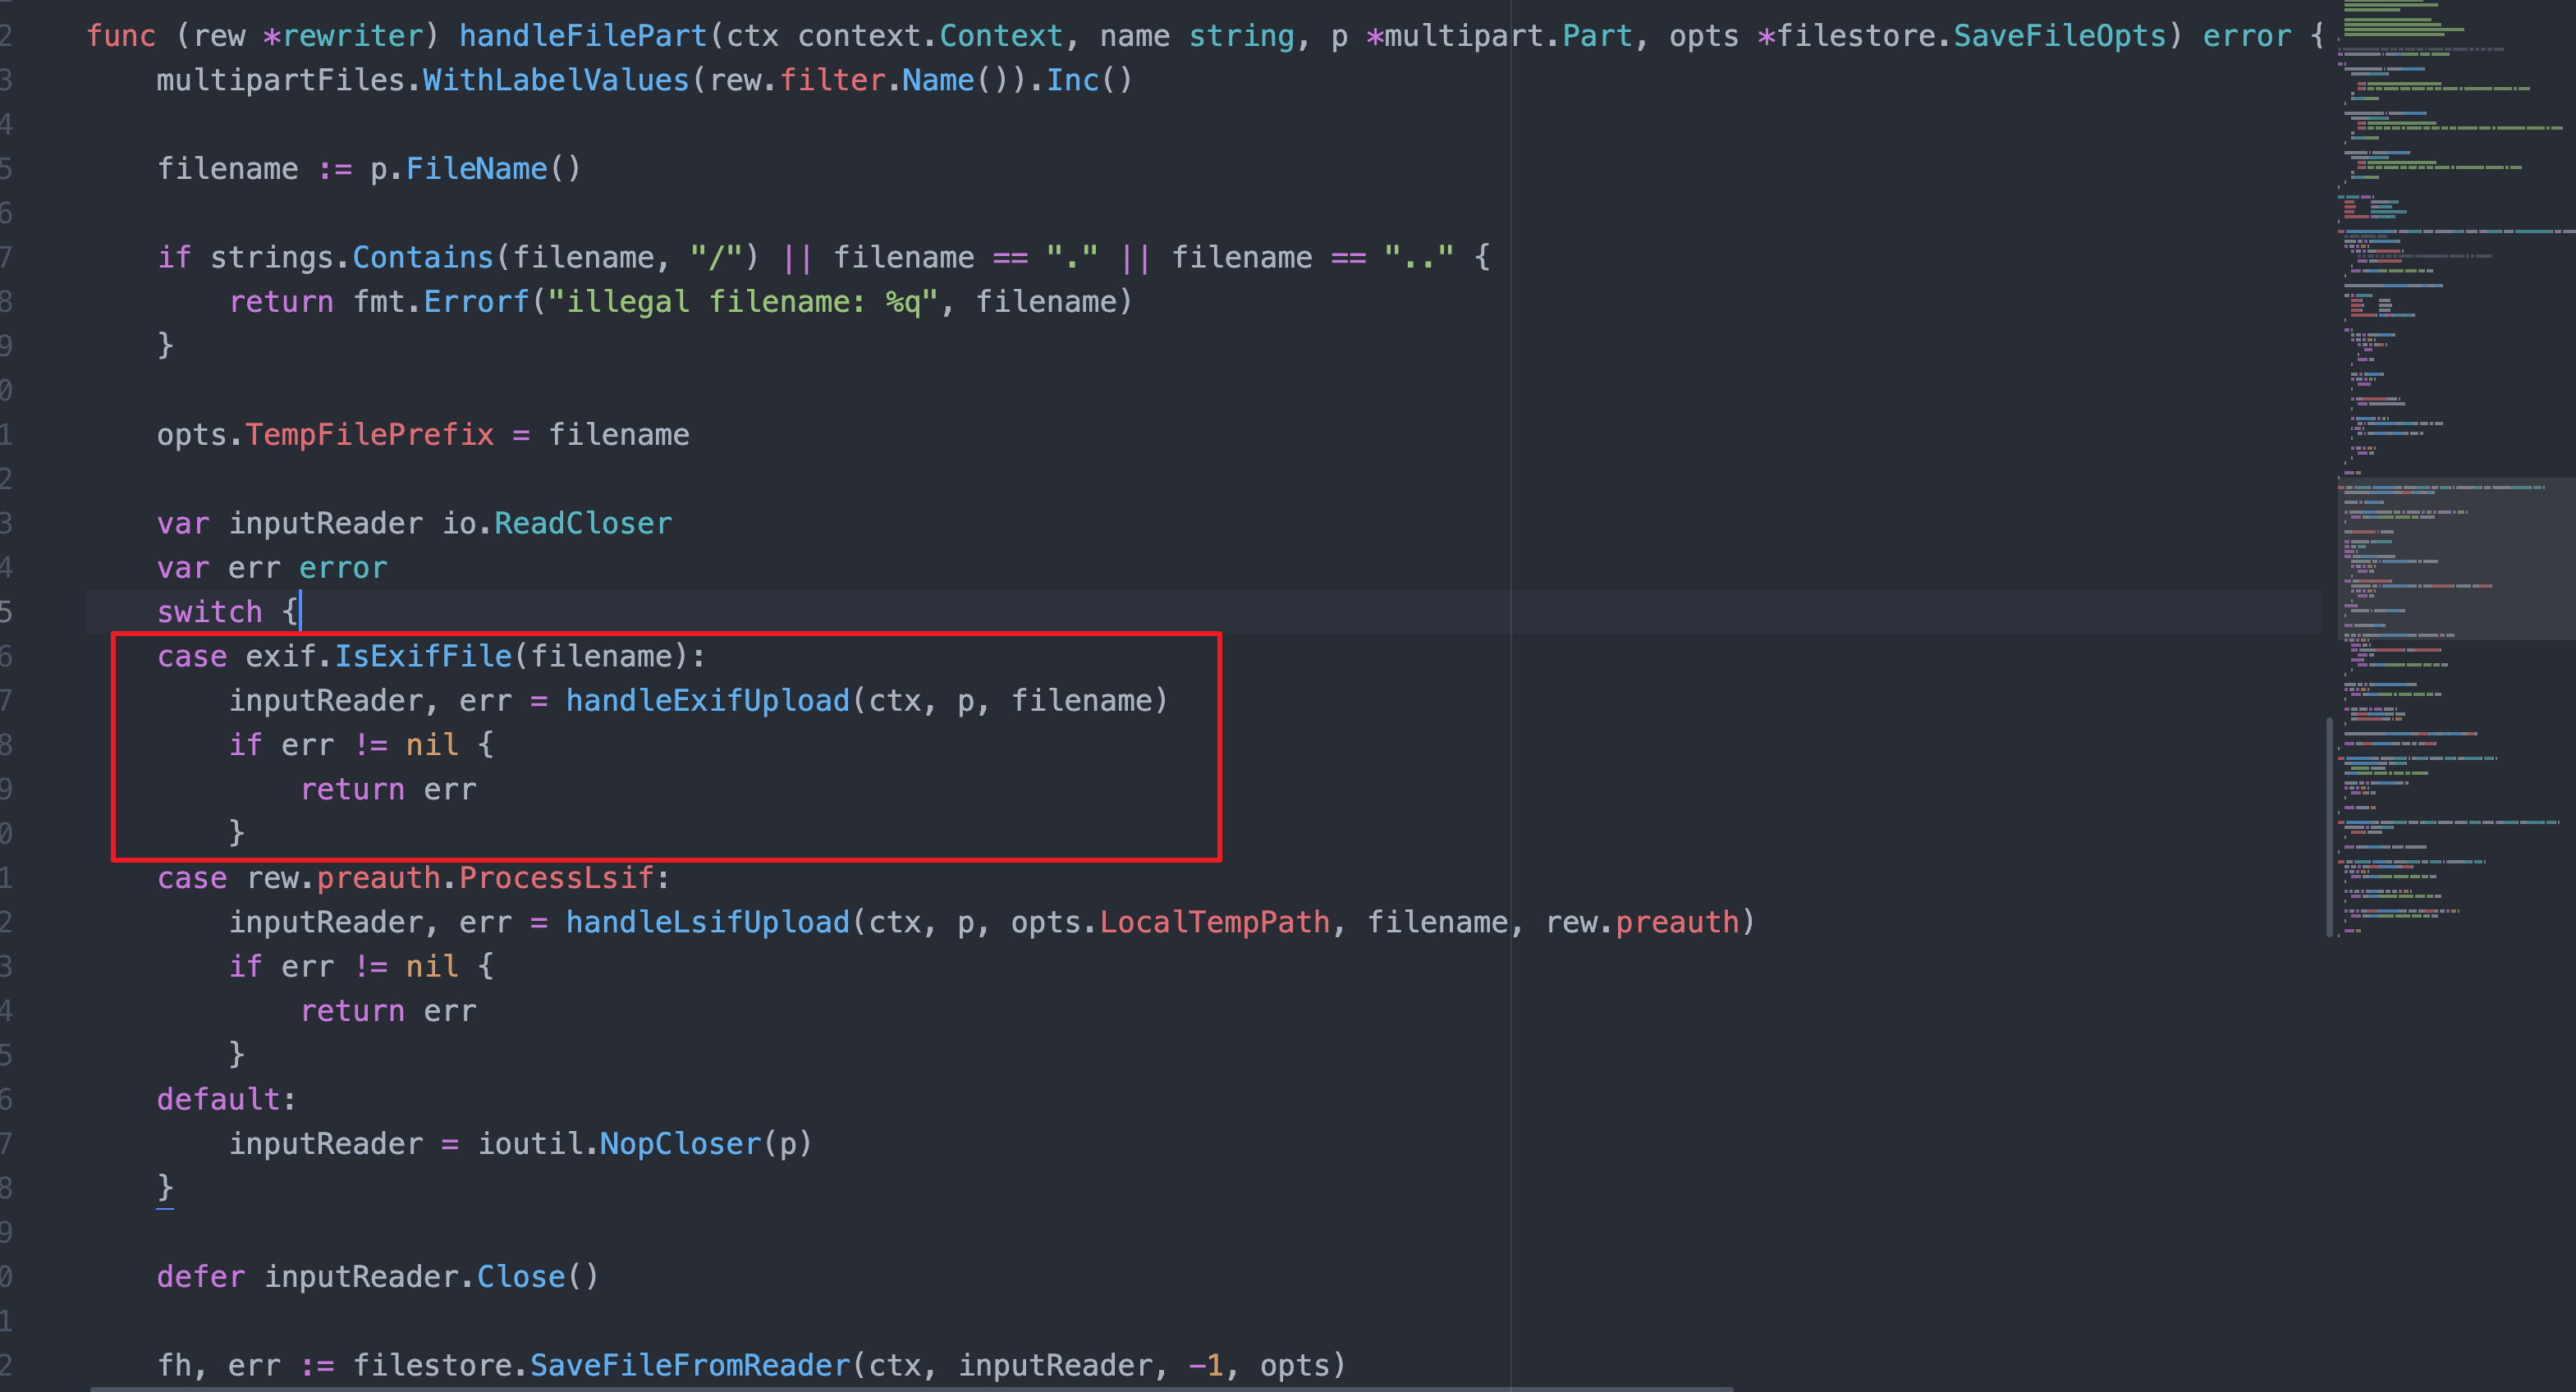Click 'return err' in the exif case

point(388,790)
